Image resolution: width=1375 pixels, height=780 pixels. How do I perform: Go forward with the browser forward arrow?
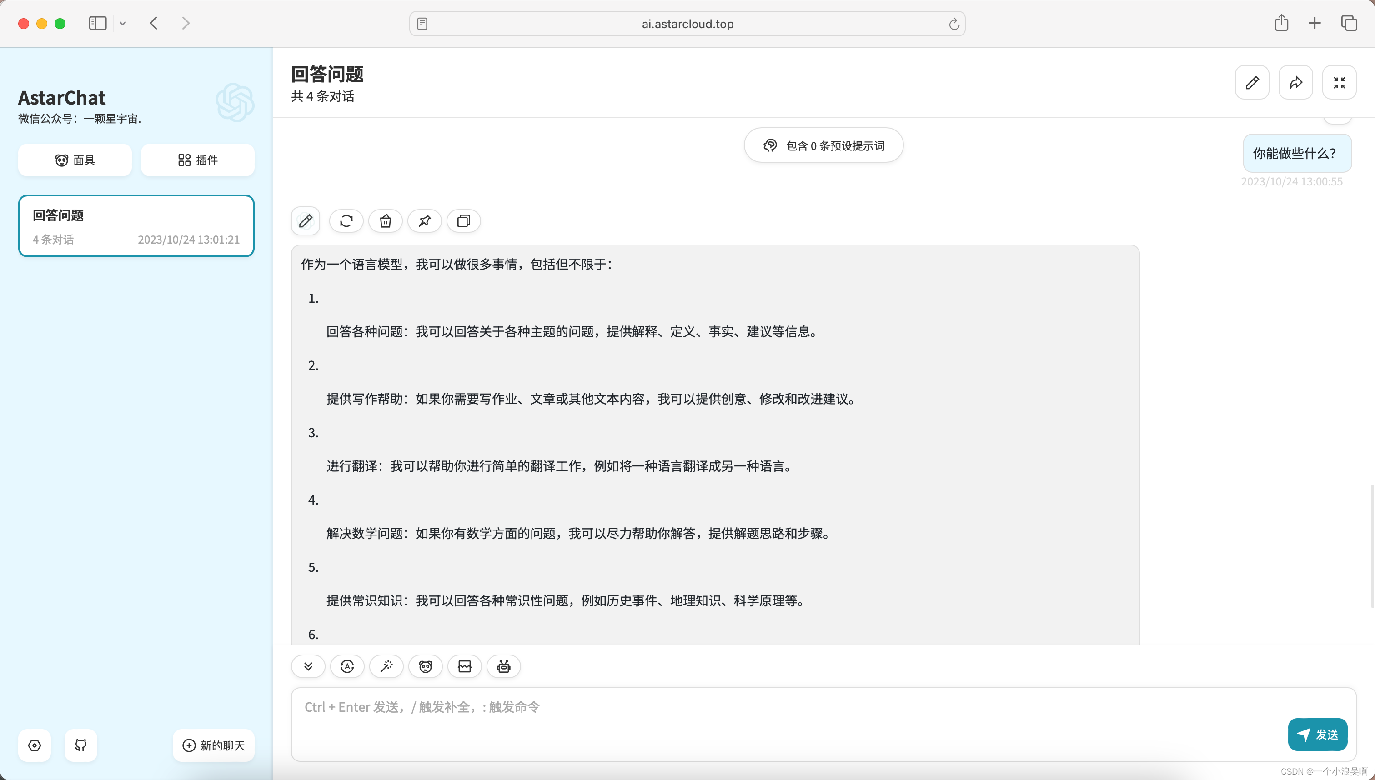click(x=186, y=23)
